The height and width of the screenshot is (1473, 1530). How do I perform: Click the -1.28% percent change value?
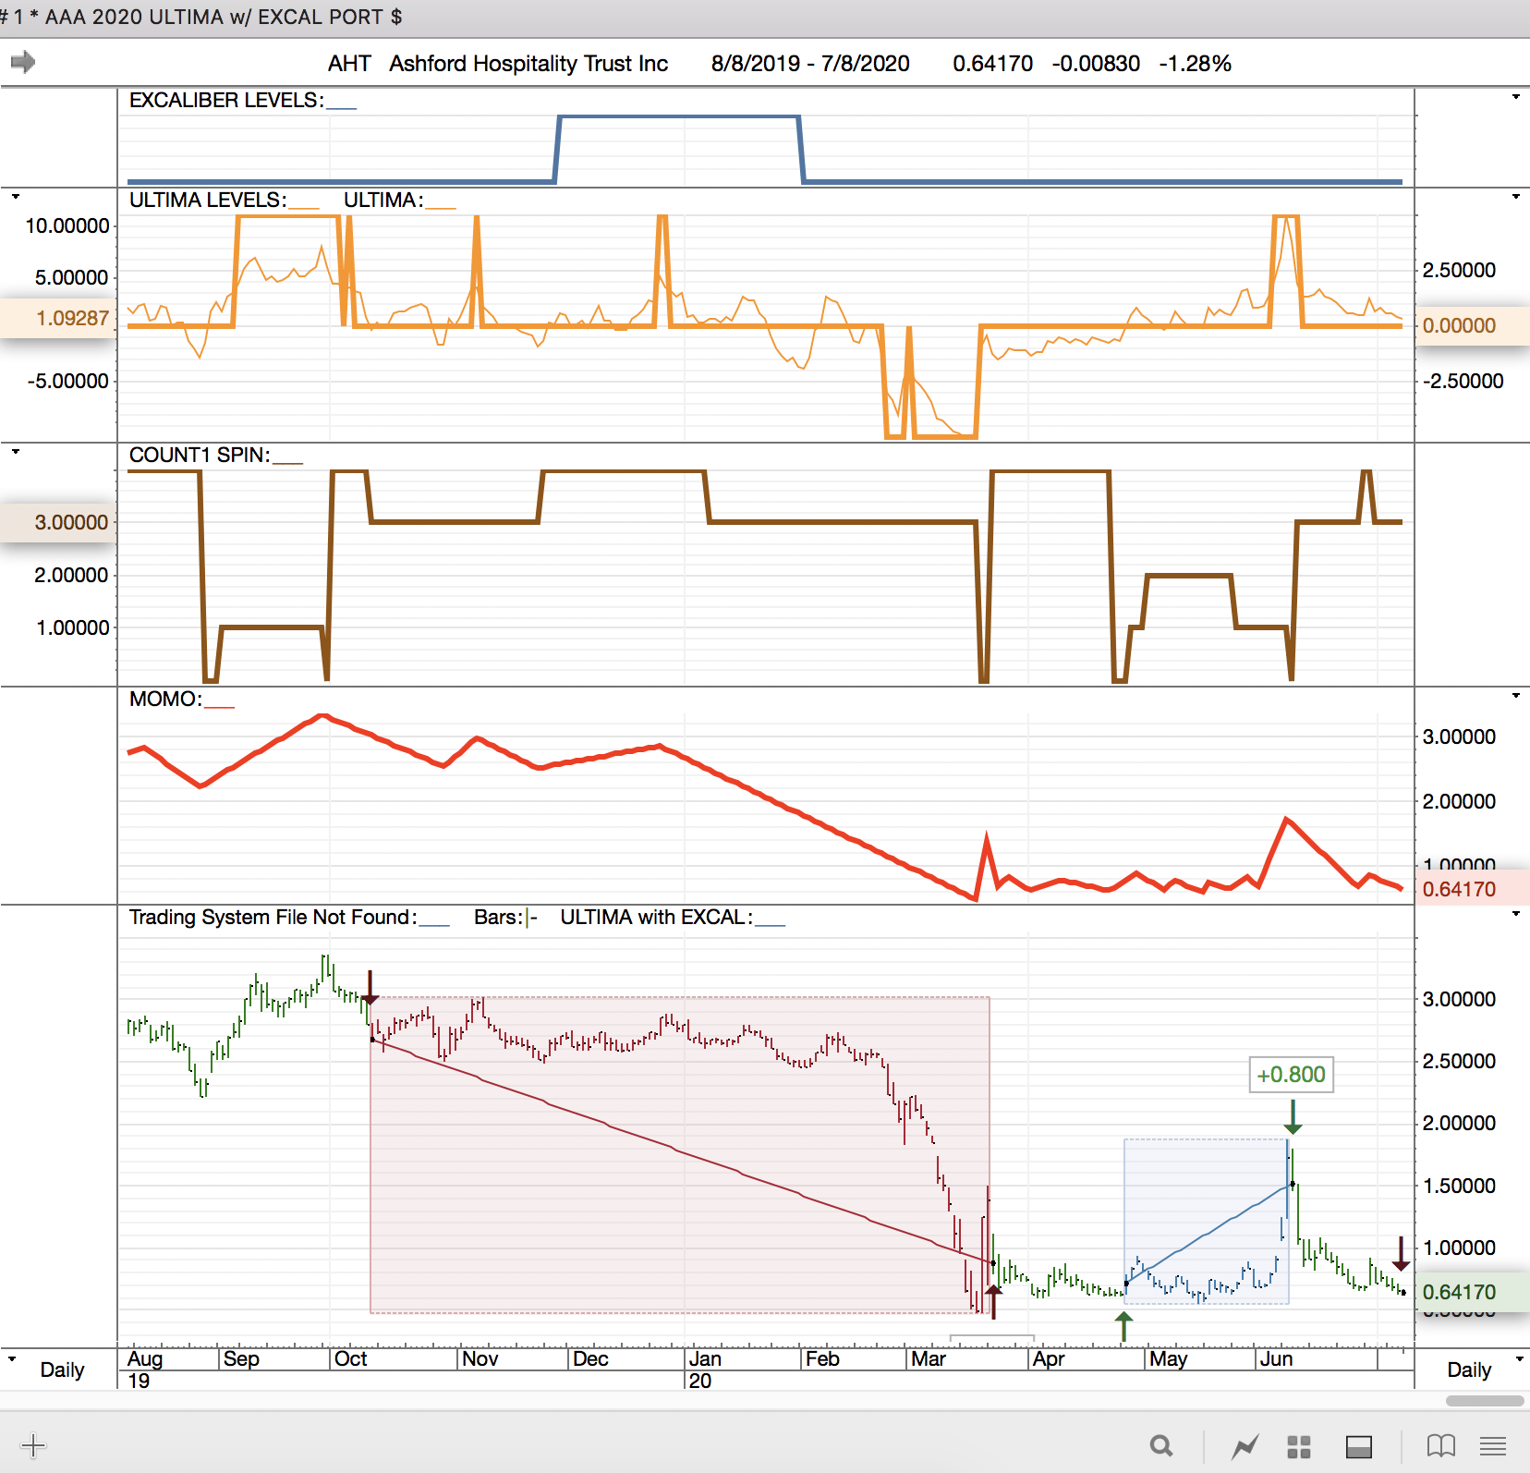pos(1196,64)
